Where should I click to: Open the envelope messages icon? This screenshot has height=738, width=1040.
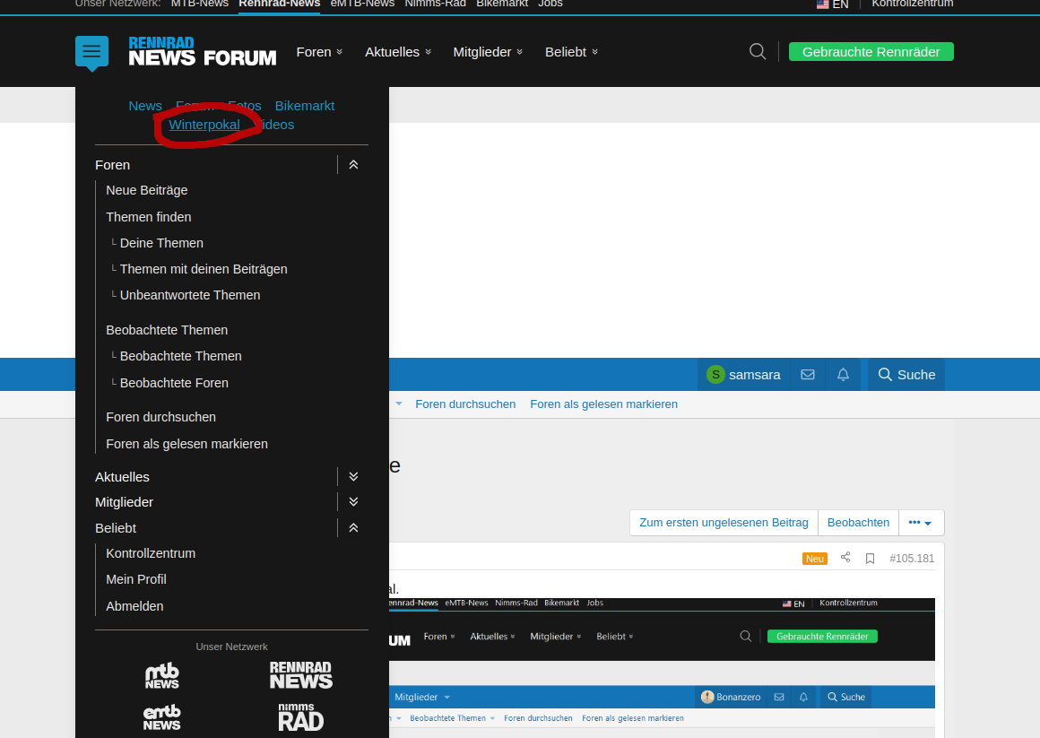(808, 375)
